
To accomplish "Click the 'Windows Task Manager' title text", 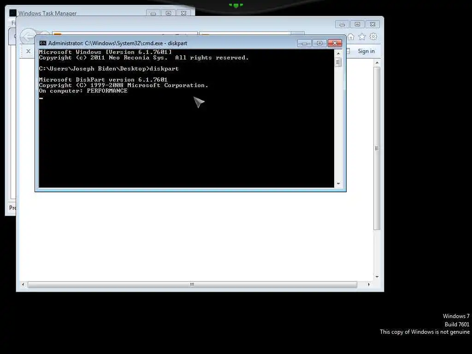I will (47, 13).
